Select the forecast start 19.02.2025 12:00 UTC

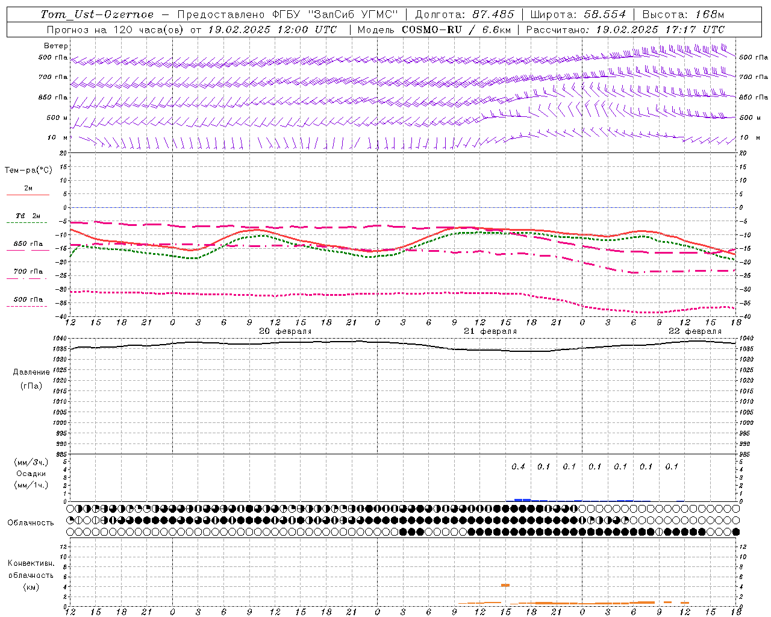[272, 30]
